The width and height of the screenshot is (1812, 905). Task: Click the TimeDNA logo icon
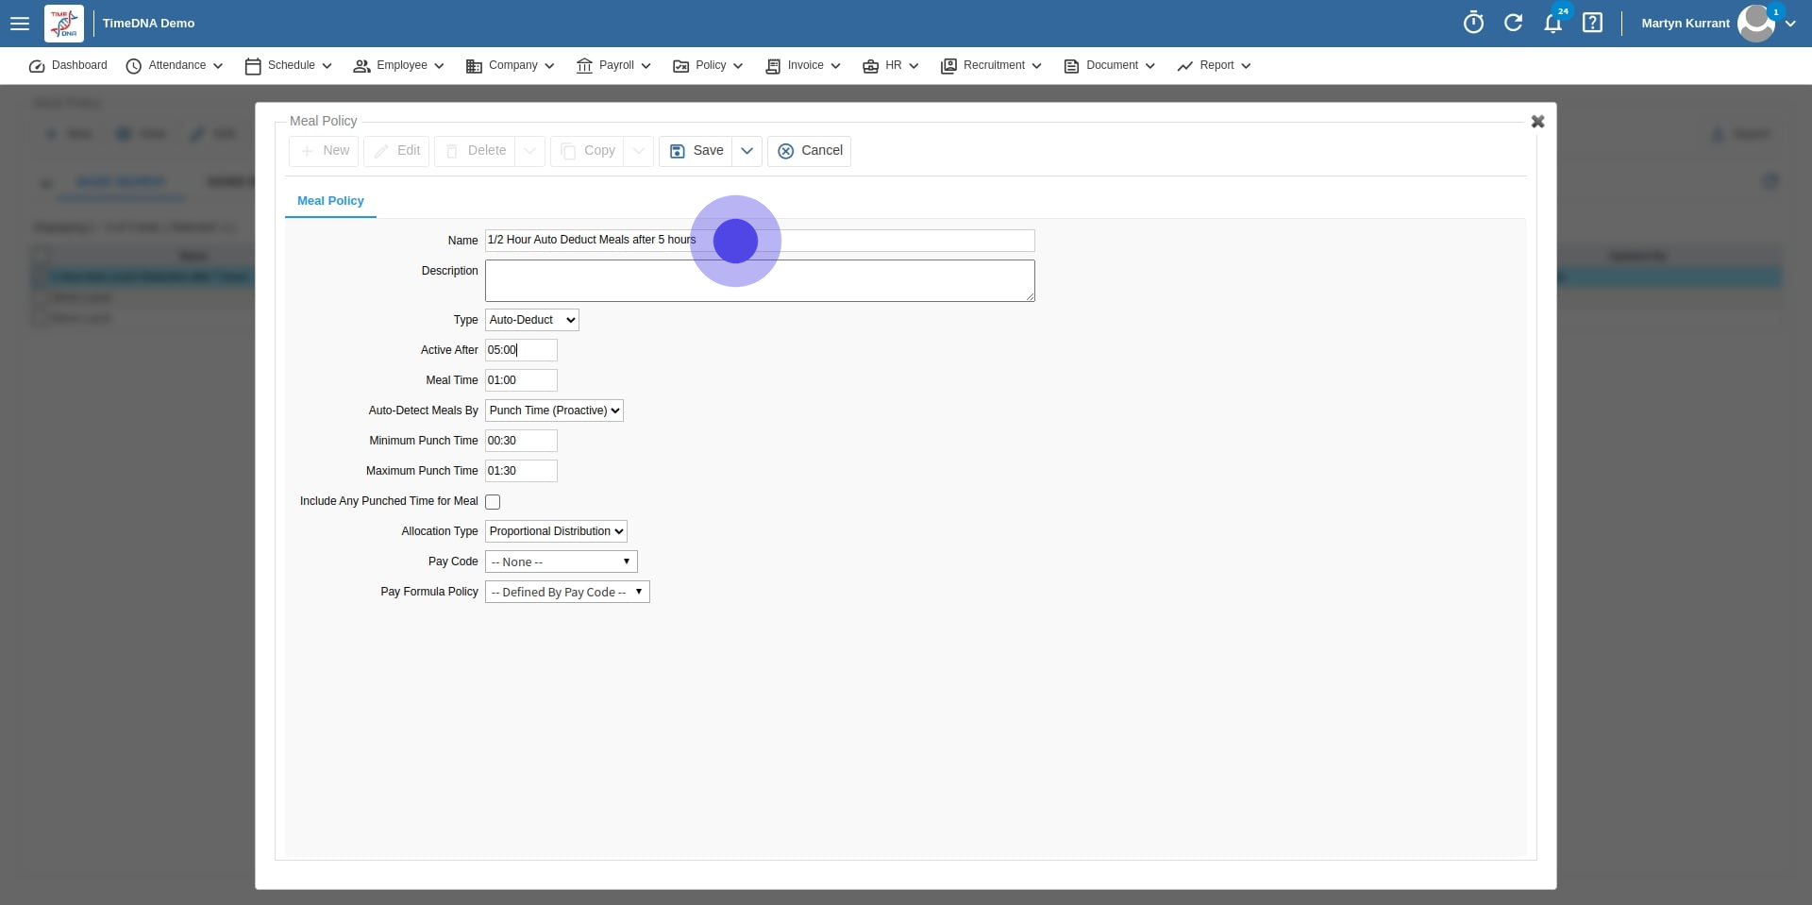(x=64, y=24)
